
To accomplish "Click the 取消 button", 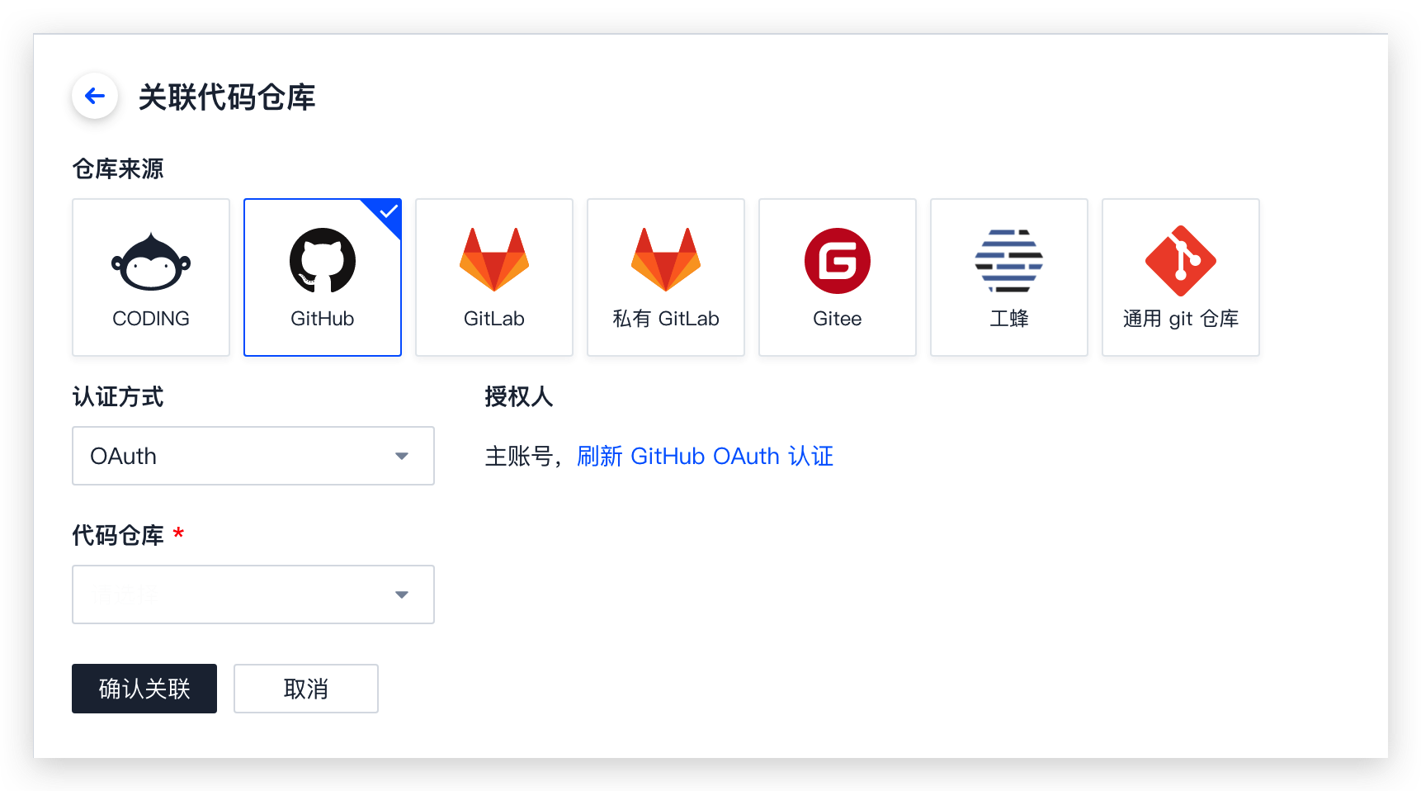I will pyautogui.click(x=306, y=689).
